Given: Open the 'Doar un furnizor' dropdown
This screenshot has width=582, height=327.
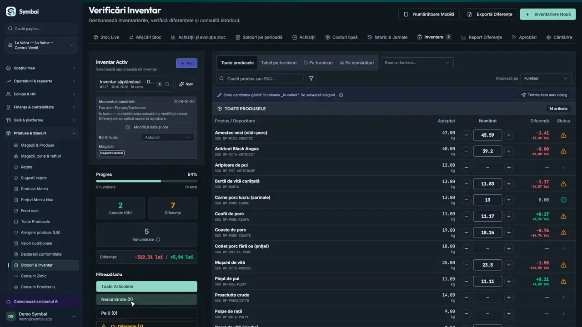Looking at the screenshot, I should coord(417,63).
